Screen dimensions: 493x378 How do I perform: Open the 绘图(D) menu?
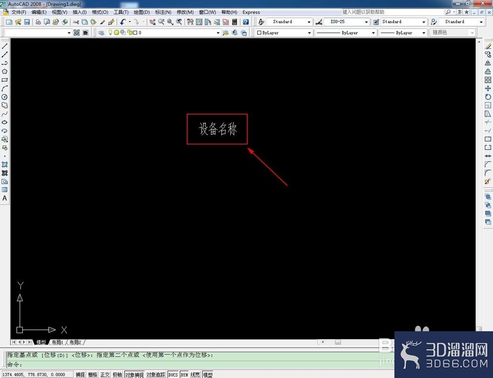[142, 12]
